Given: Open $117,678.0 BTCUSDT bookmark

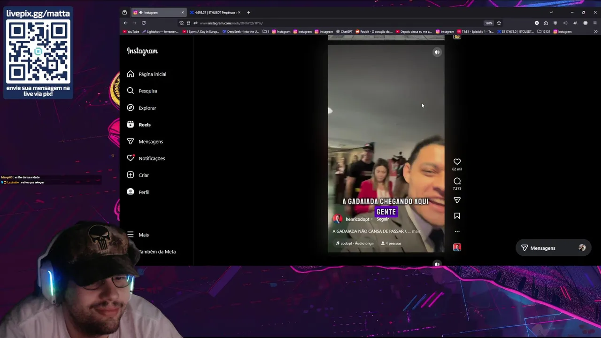Looking at the screenshot, I should (516, 31).
